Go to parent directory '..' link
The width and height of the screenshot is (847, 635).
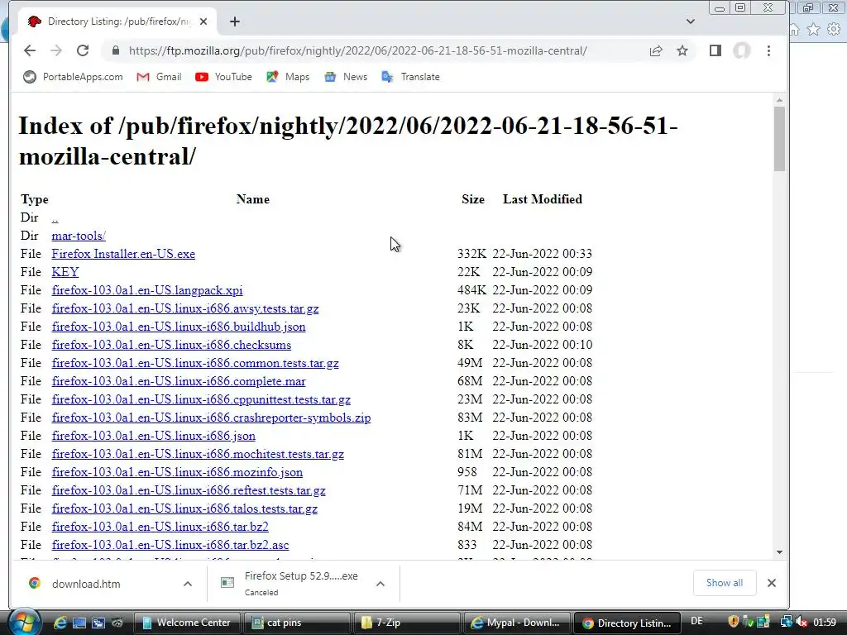coord(55,217)
